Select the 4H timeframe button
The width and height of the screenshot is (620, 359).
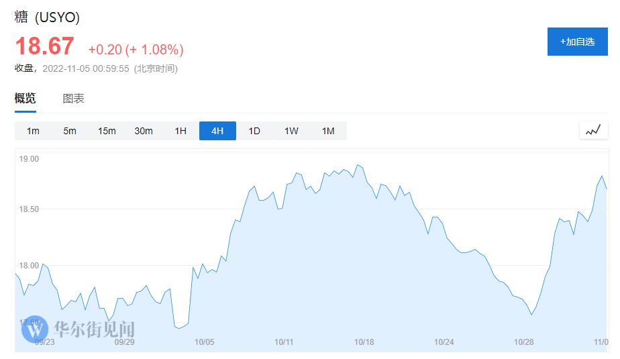click(217, 131)
